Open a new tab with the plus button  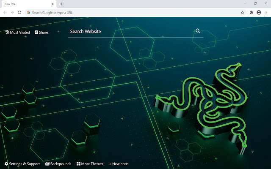[x=61, y=4]
